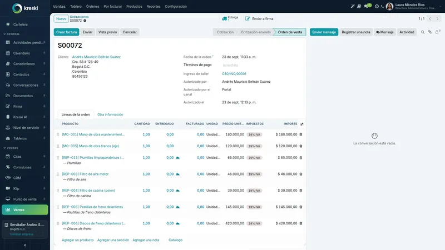445x250 pixels.
Task: Open the Cartelera home icon
Action: tap(8, 24)
